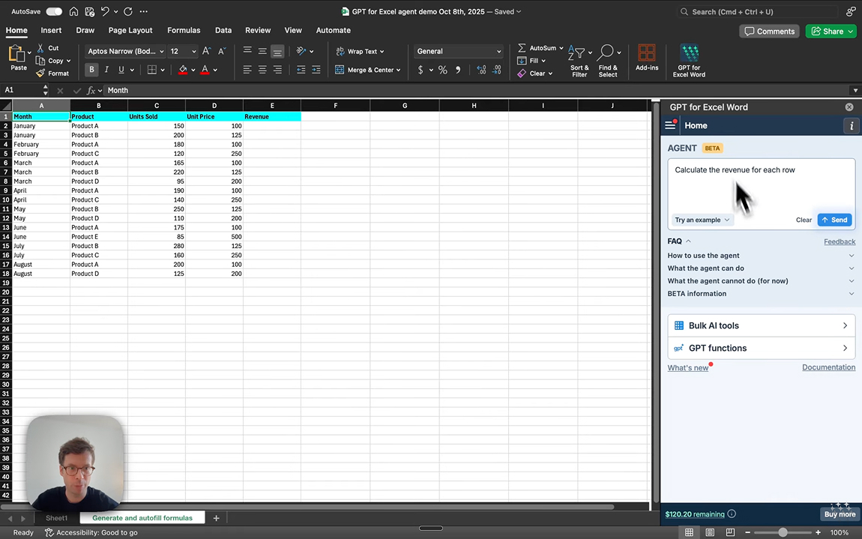Screen dimensions: 862x539
Task: Toggle italic formatting
Action: pyautogui.click(x=106, y=70)
